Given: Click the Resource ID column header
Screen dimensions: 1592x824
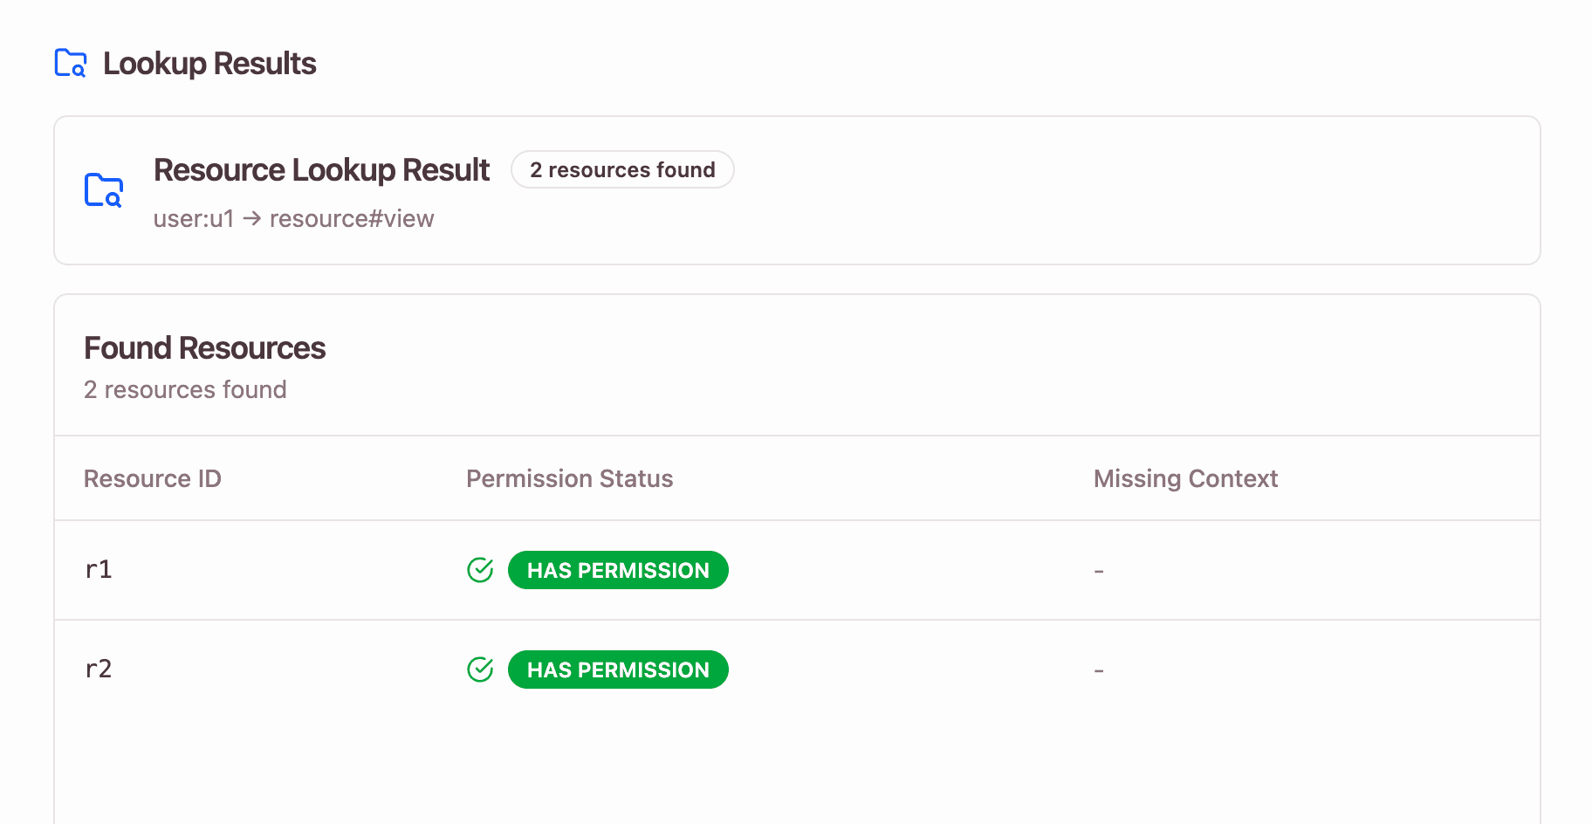Looking at the screenshot, I should pos(153,478).
